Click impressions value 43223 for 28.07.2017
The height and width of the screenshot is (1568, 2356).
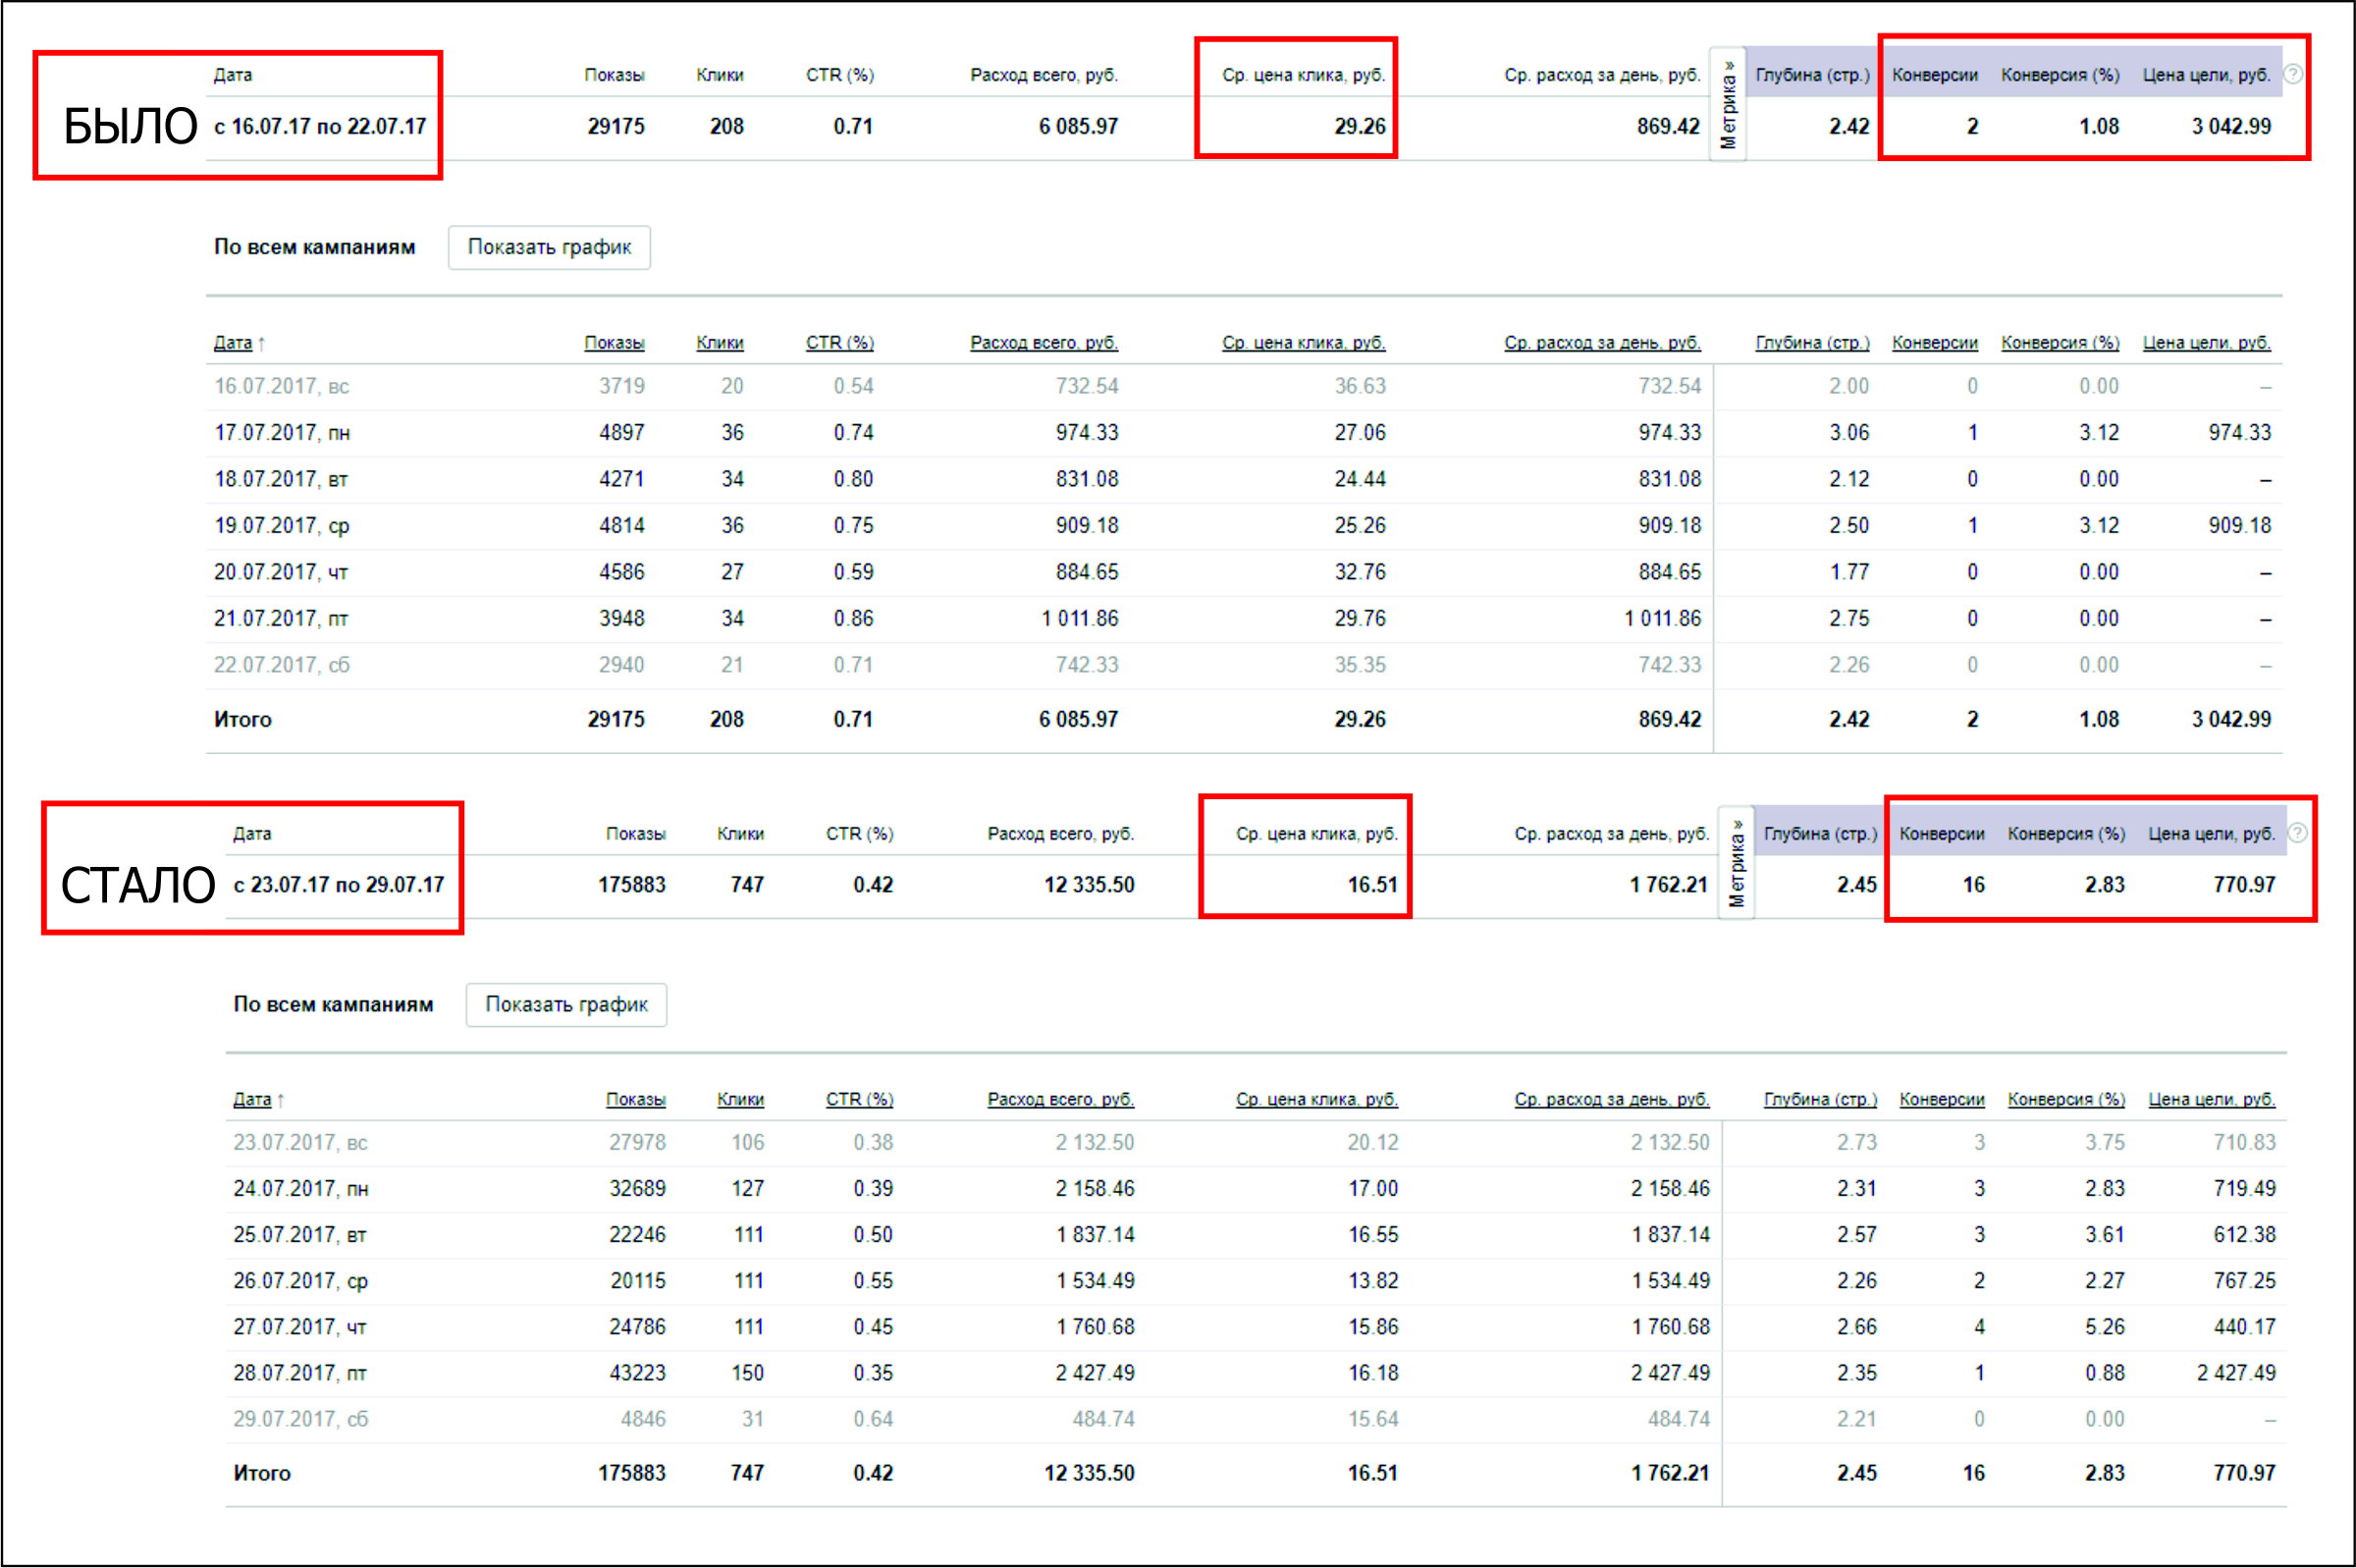point(638,1373)
